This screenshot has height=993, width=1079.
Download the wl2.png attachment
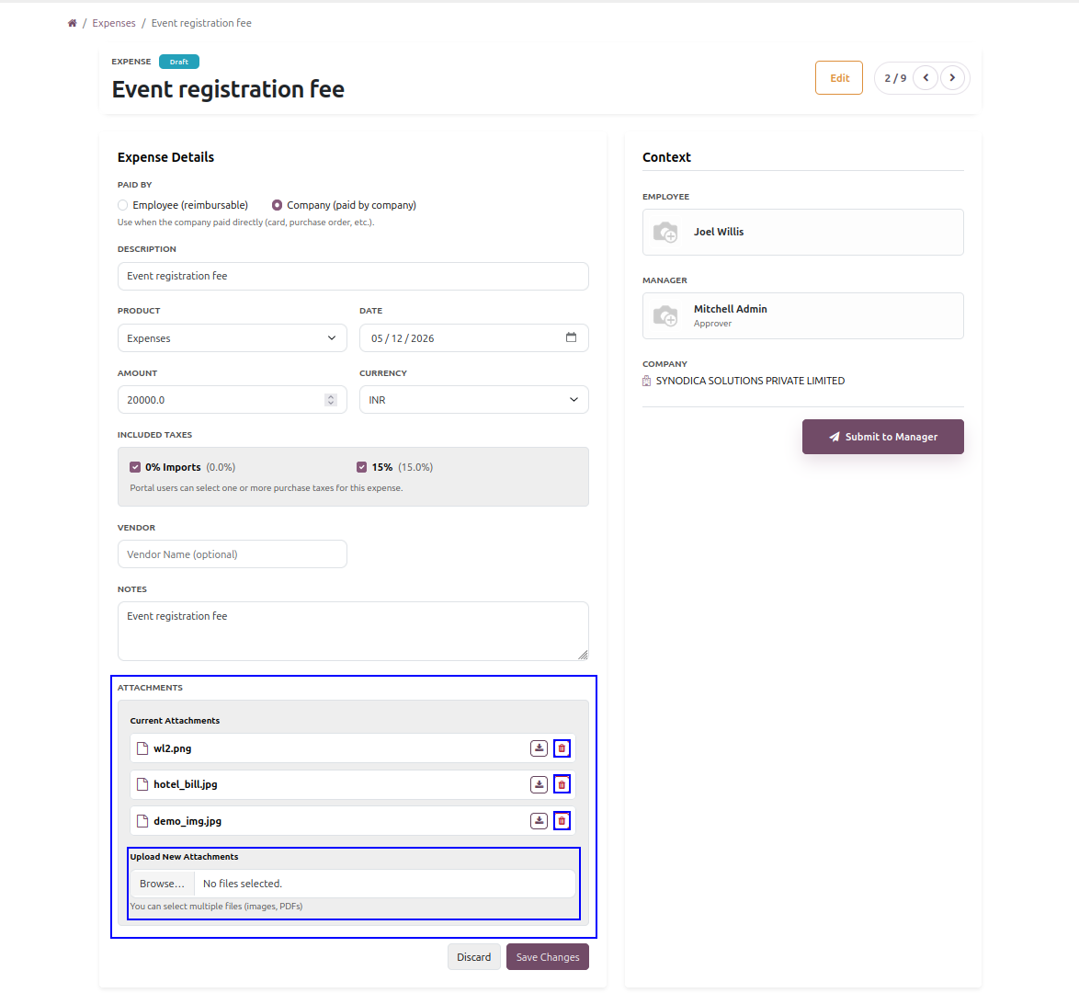(539, 748)
